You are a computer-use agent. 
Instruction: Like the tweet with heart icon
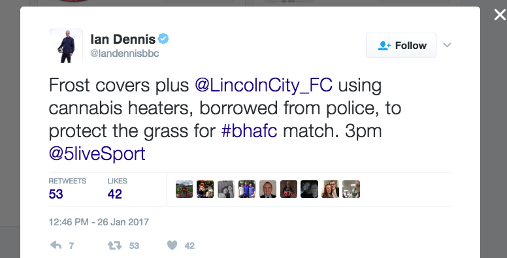point(172,246)
